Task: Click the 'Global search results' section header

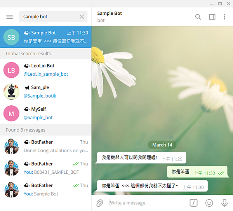Action: click(45, 54)
